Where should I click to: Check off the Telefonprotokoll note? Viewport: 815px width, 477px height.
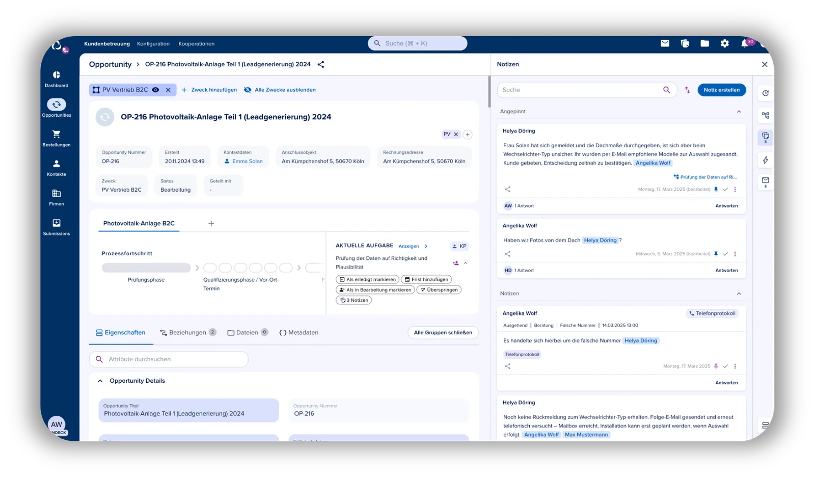coord(725,366)
